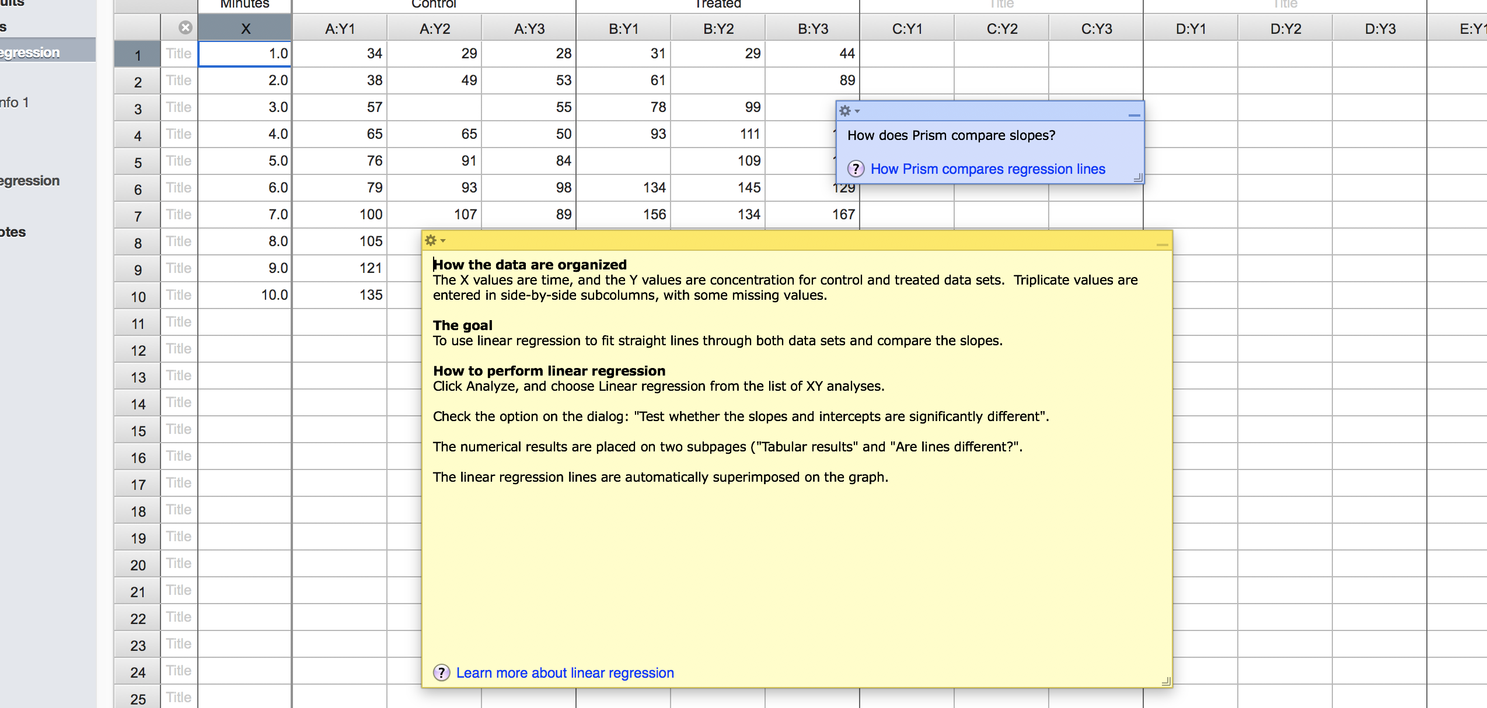Select row 10 header

pos(138,296)
